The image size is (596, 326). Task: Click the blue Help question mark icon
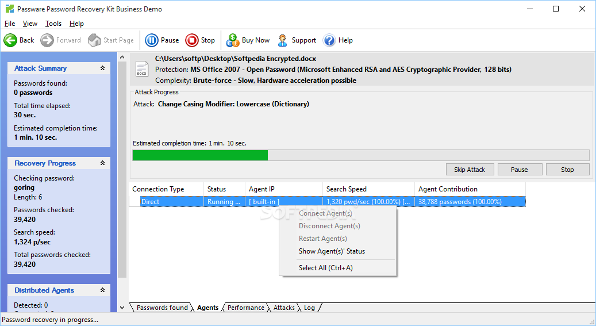pyautogui.click(x=329, y=40)
